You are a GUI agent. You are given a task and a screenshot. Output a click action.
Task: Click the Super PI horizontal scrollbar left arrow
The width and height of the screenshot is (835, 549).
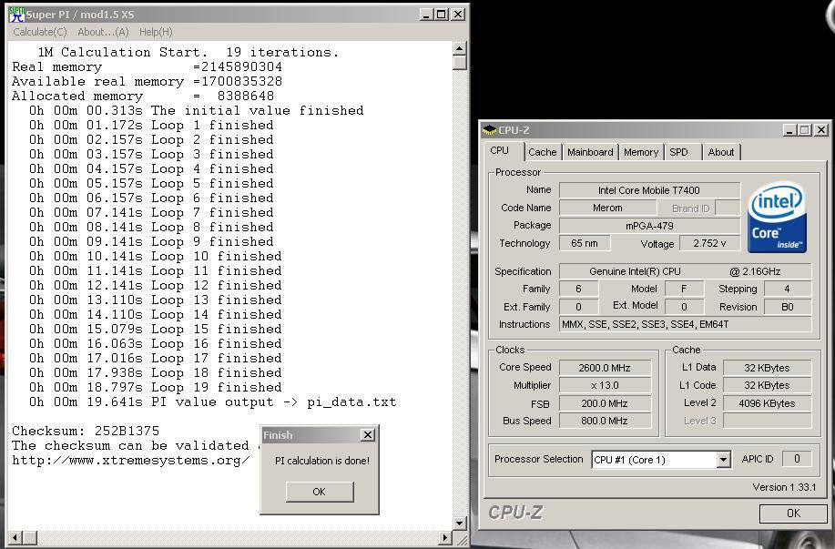(15, 538)
